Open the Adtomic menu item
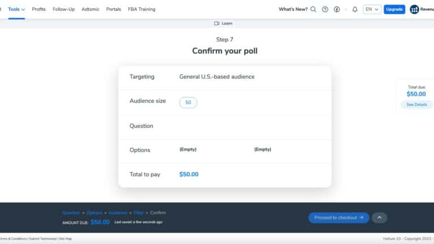 pyautogui.click(x=90, y=10)
